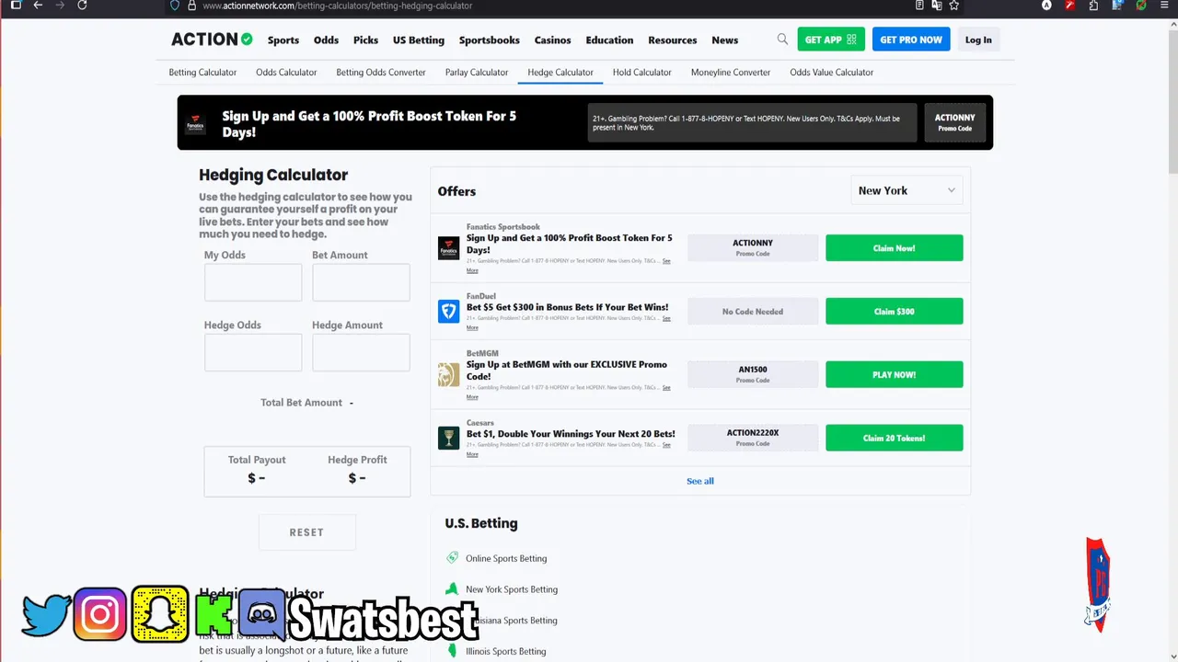
Task: Focus the My Odds input field
Action: pos(253,283)
